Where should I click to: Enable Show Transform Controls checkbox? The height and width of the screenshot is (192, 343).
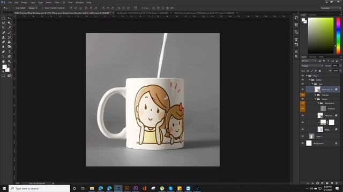[x=42, y=8]
